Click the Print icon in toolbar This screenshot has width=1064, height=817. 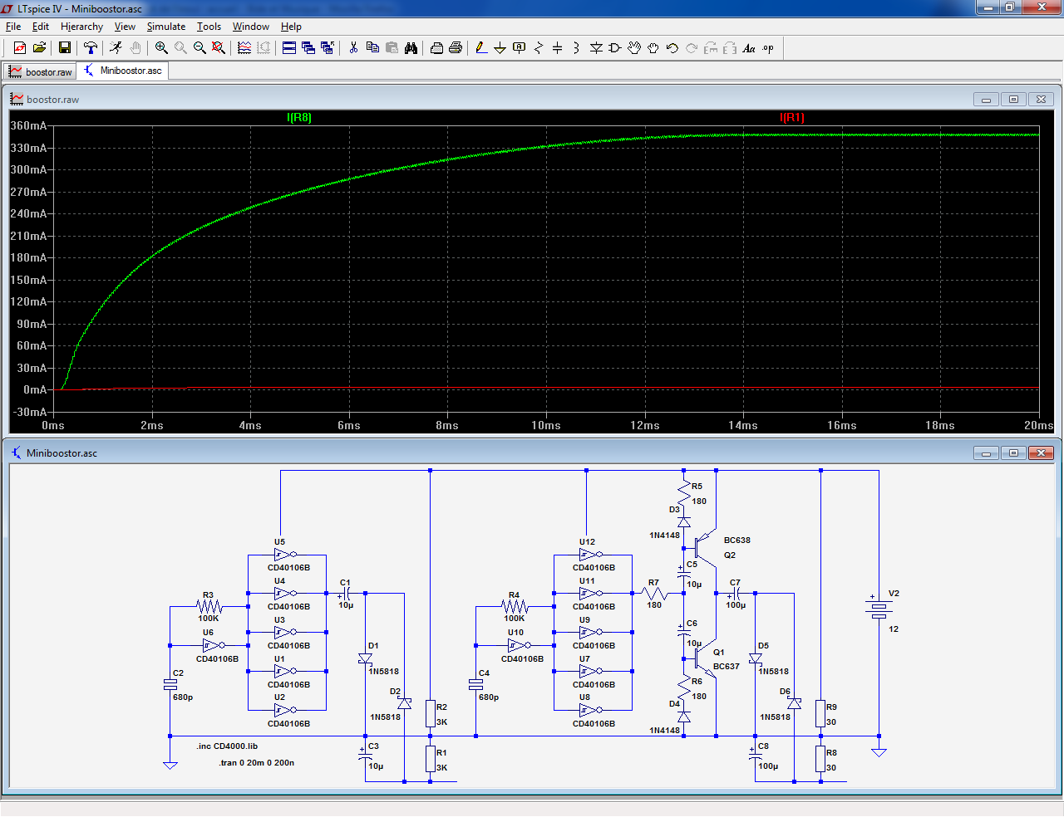[456, 48]
